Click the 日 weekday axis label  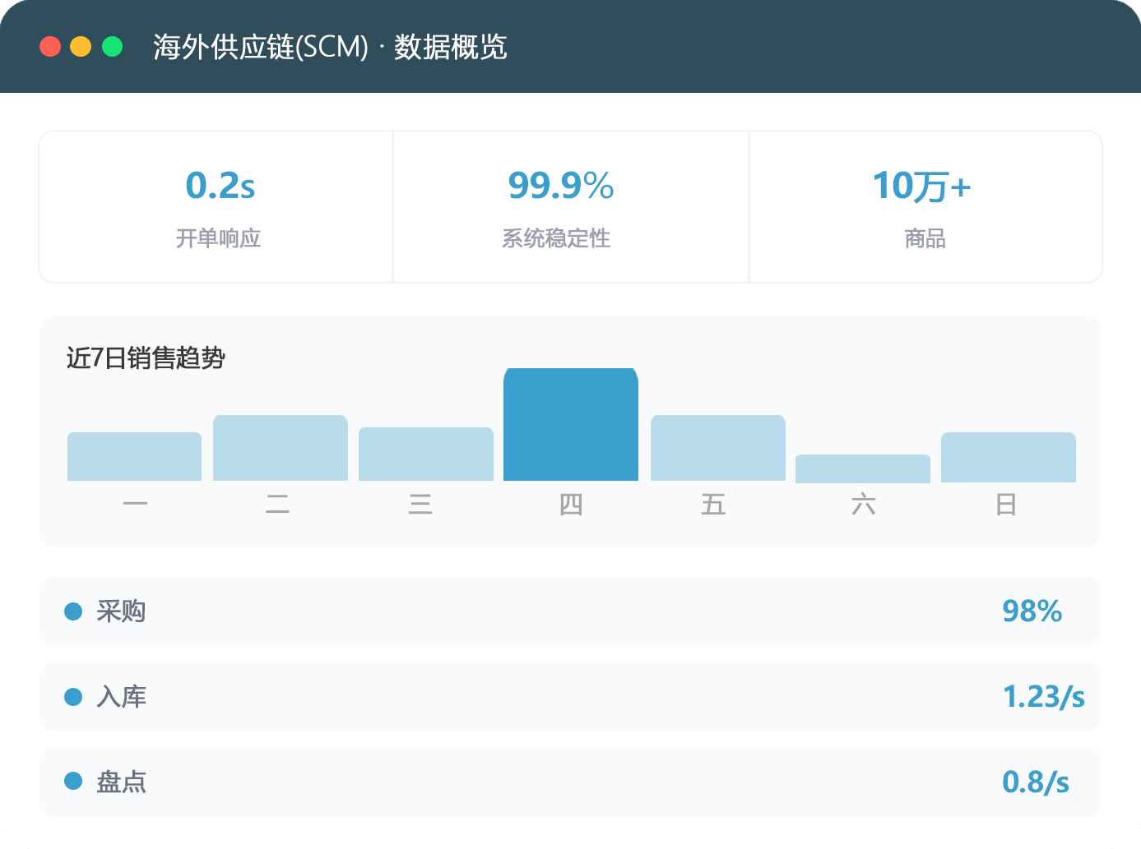(1006, 504)
